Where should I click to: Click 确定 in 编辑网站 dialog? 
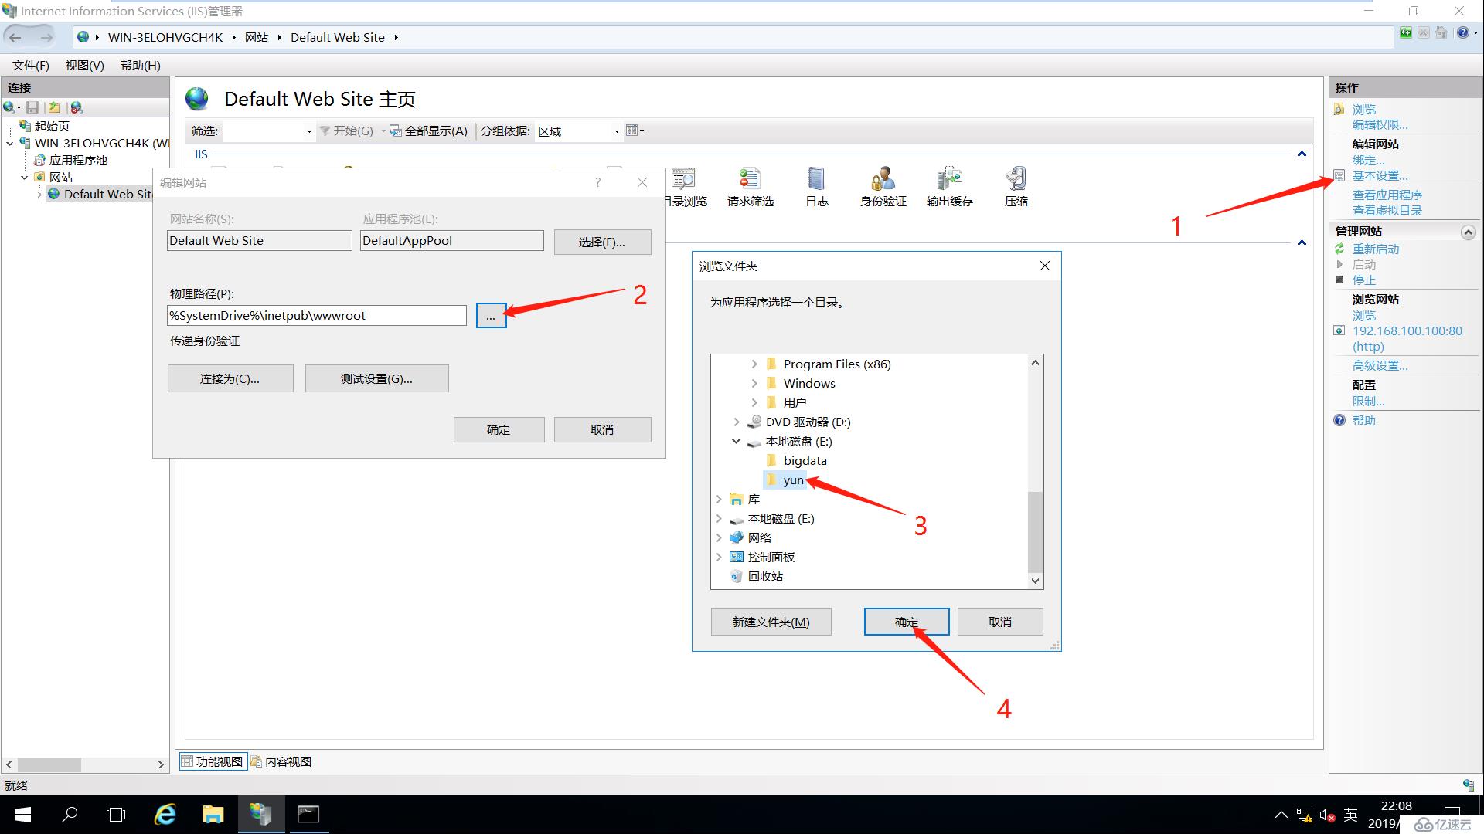pyautogui.click(x=499, y=429)
